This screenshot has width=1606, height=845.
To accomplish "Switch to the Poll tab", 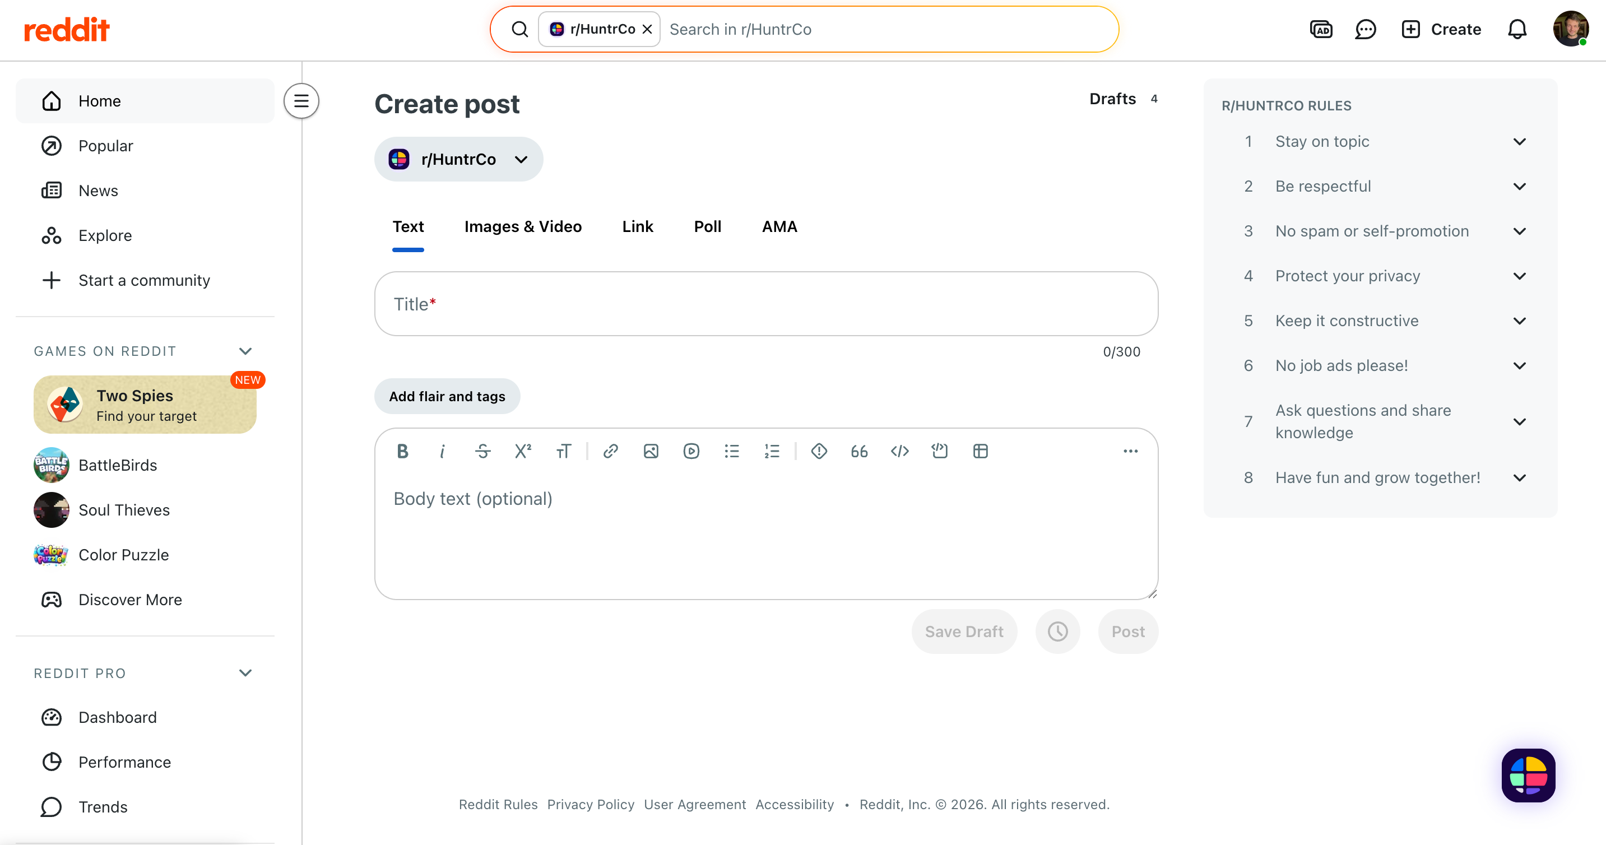I will coord(707,226).
